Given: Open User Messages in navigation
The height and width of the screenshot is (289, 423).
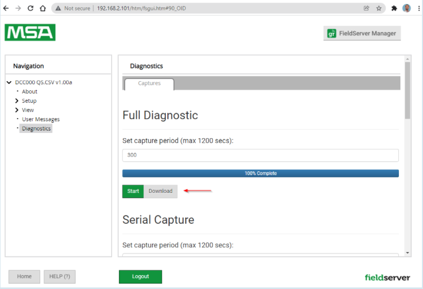Looking at the screenshot, I should tap(41, 119).
